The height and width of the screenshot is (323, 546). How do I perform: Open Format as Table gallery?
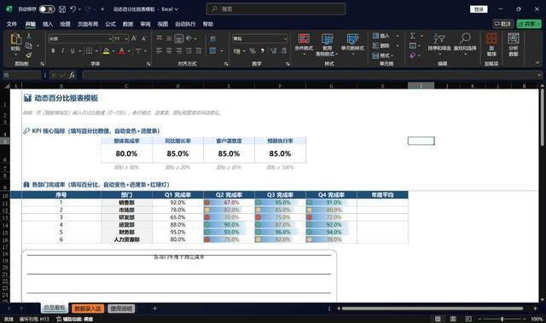327,45
